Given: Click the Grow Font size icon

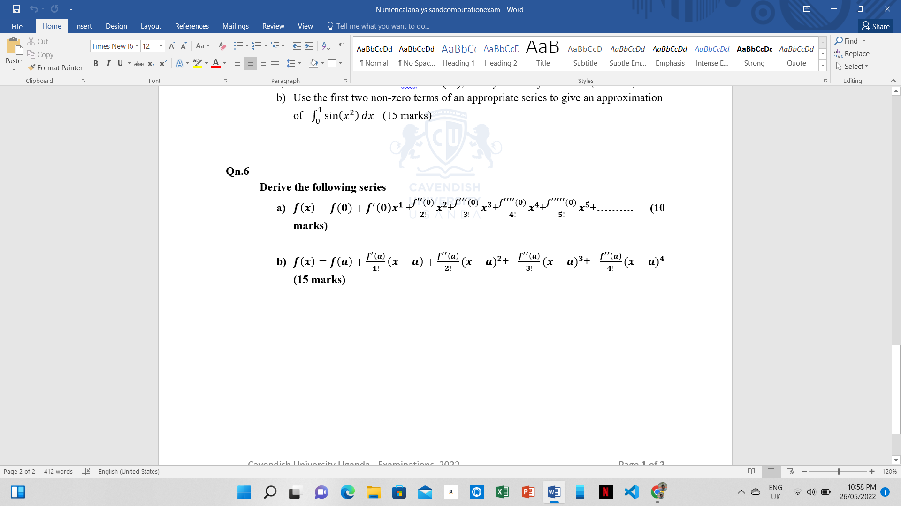Looking at the screenshot, I should coord(172,46).
